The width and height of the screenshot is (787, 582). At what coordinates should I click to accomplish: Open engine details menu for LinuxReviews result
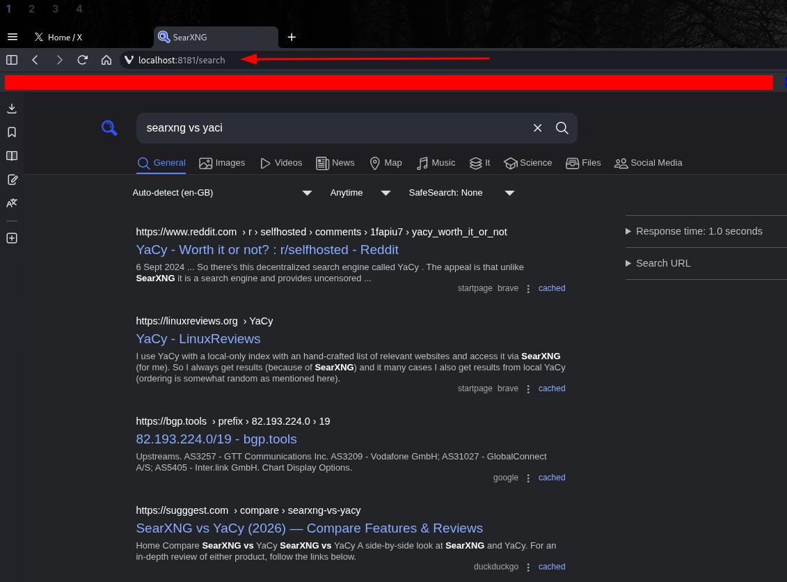coord(528,389)
